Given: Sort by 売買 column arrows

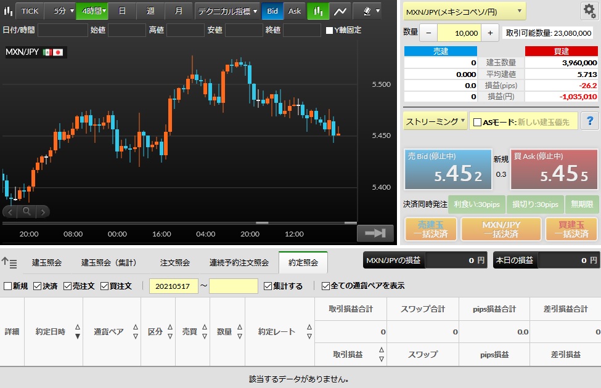Looking at the screenshot, I should (204, 332).
